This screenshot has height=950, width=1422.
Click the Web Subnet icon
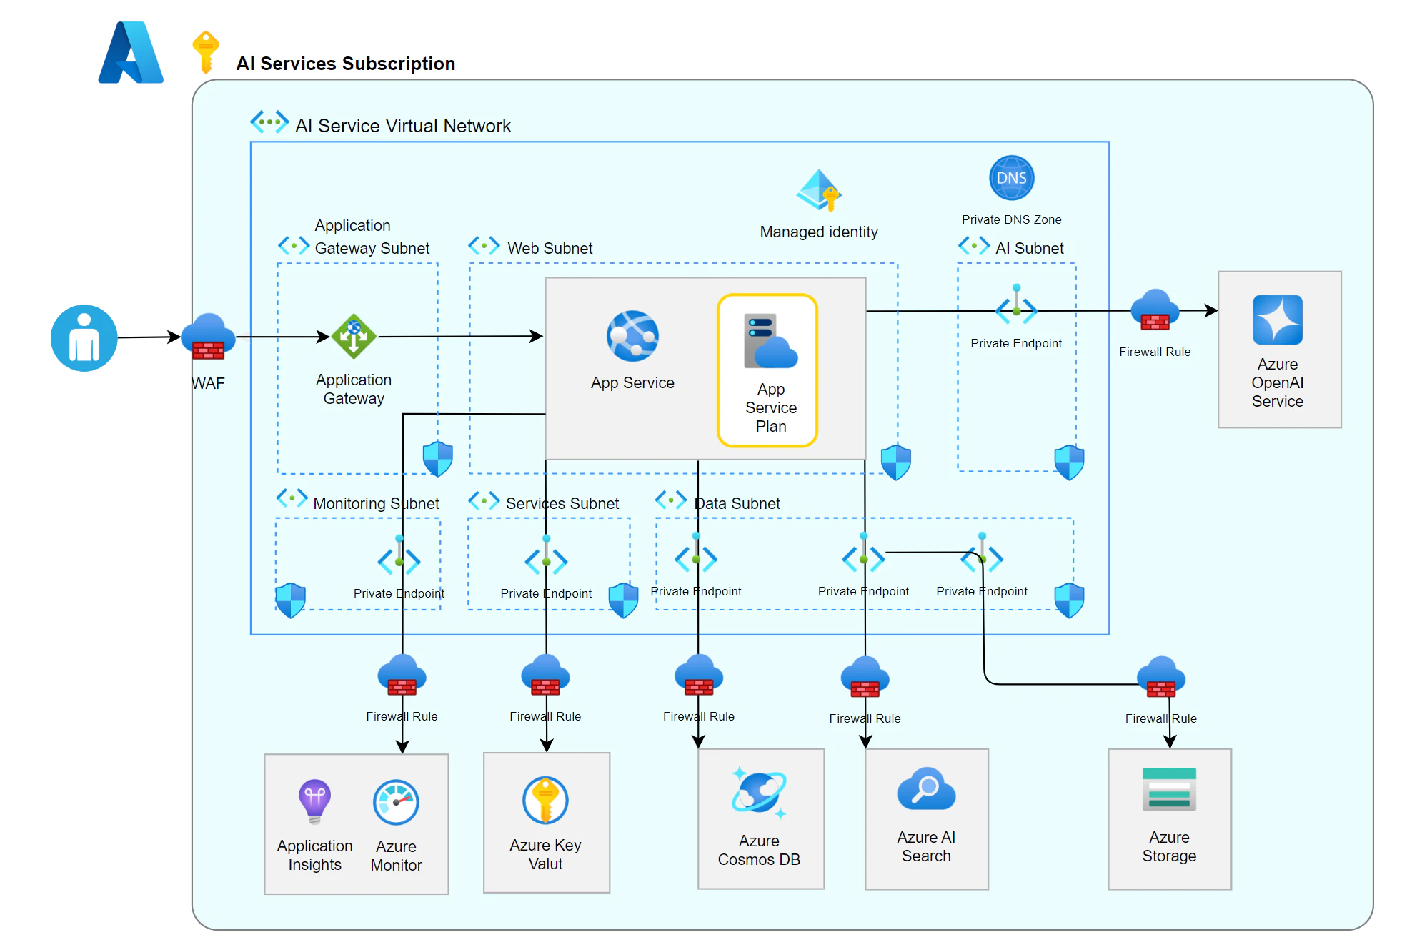pyautogui.click(x=484, y=246)
